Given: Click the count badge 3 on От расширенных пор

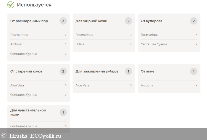Looking at the screenshot, I should pos(63,21).
